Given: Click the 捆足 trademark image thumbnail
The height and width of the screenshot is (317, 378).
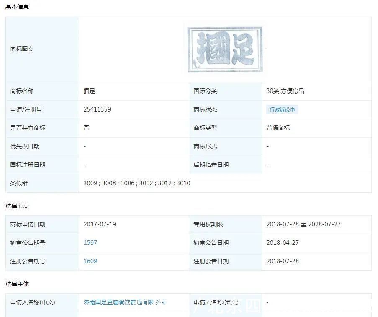Looking at the screenshot, I should coord(225,49).
